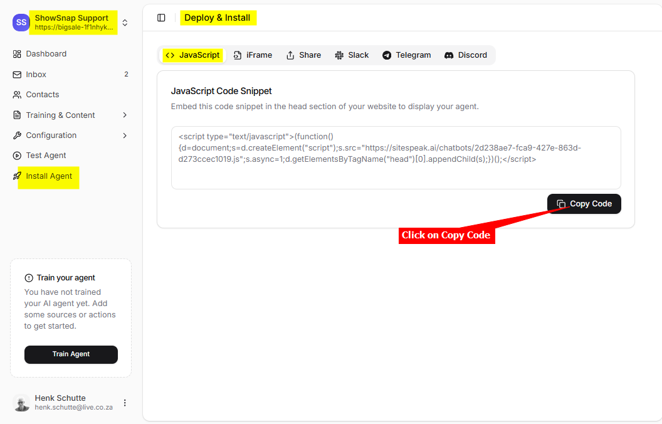Image resolution: width=662 pixels, height=424 pixels.
Task: Click inside the JavaScript code snippet box
Action: point(396,157)
